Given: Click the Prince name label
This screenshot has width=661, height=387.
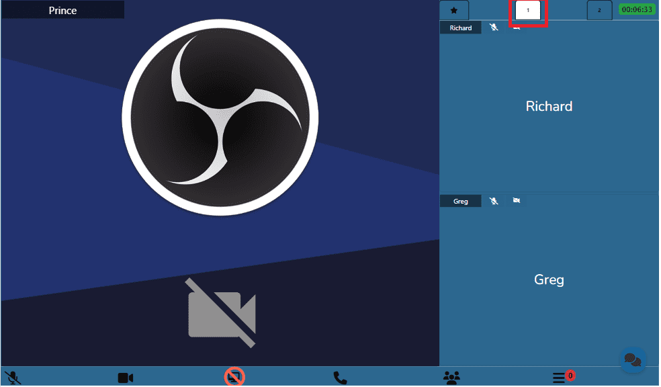Looking at the screenshot, I should click(x=62, y=11).
